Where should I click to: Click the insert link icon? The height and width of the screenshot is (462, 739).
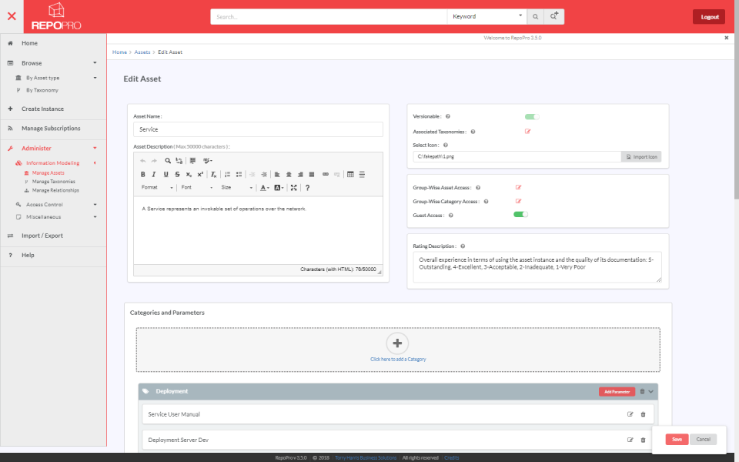tap(326, 174)
